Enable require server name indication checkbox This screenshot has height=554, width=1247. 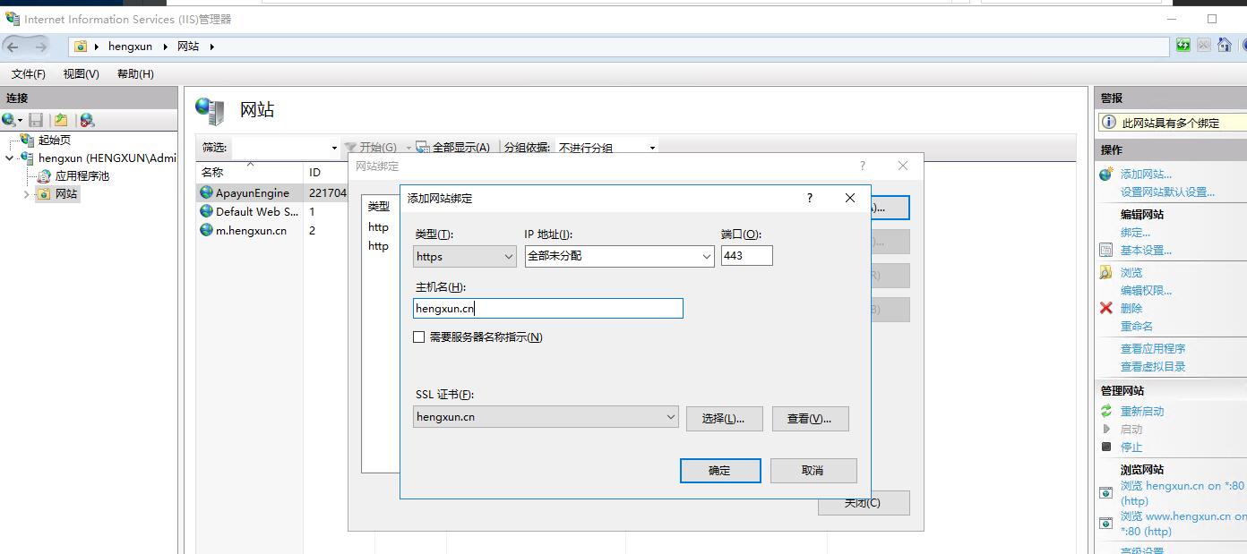click(x=418, y=337)
